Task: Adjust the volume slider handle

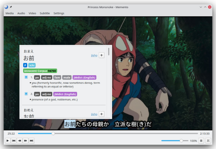Action: (181, 141)
